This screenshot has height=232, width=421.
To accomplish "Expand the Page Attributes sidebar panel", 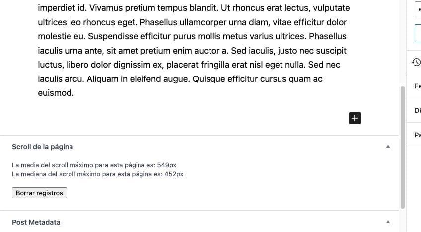I will [x=417, y=135].
